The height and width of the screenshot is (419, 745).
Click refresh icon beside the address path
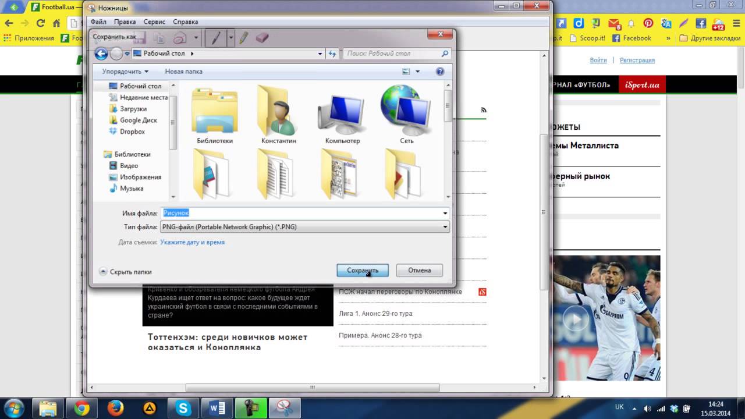(x=333, y=54)
